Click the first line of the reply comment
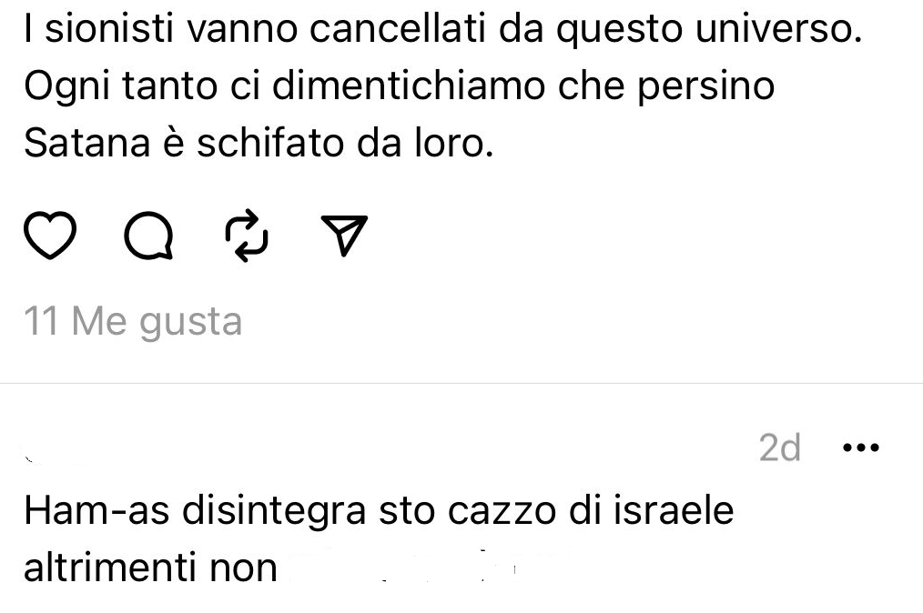The width and height of the screenshot is (923, 613). point(378,511)
